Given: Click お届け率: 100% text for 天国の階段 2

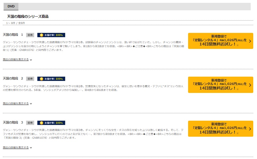Looking at the screenshot, I should (x=54, y=79).
